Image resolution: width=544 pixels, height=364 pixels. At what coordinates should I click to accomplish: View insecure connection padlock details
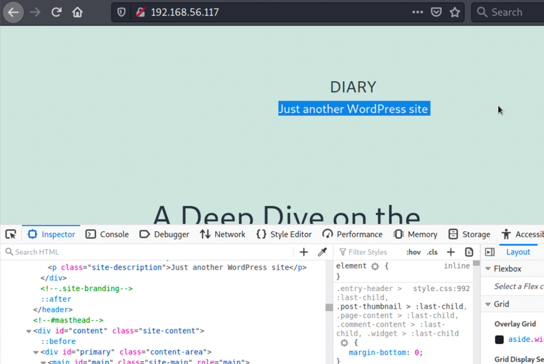coord(140,13)
